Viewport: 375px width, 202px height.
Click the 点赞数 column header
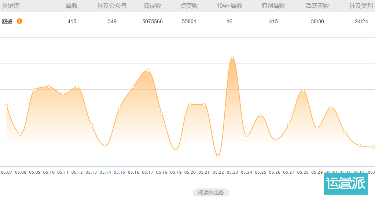(189, 6)
